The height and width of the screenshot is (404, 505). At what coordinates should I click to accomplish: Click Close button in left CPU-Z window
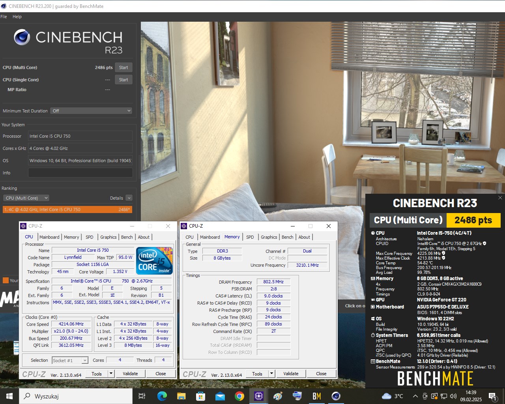coord(161,374)
